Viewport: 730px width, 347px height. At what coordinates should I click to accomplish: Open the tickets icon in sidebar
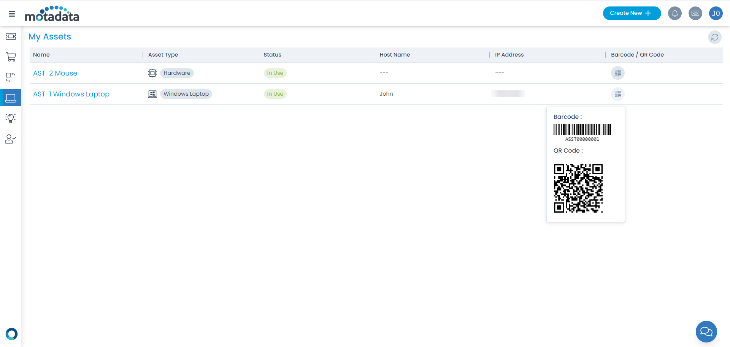11,36
